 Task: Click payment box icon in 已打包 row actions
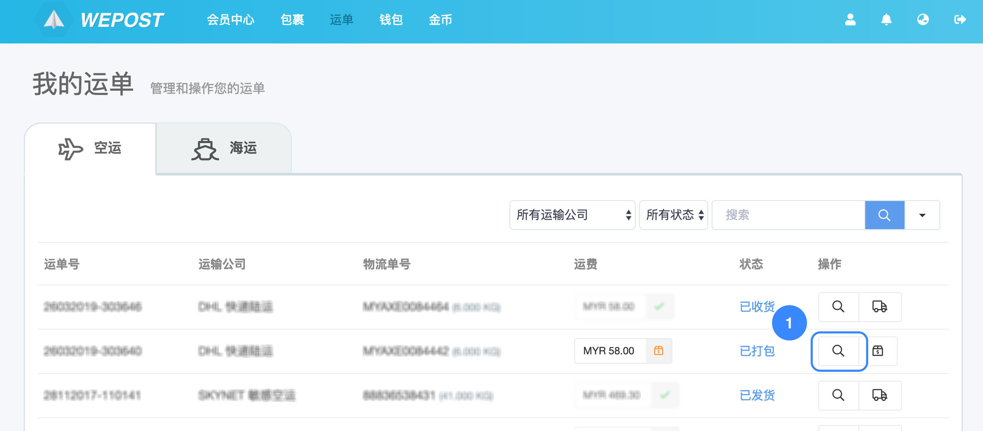point(878,351)
